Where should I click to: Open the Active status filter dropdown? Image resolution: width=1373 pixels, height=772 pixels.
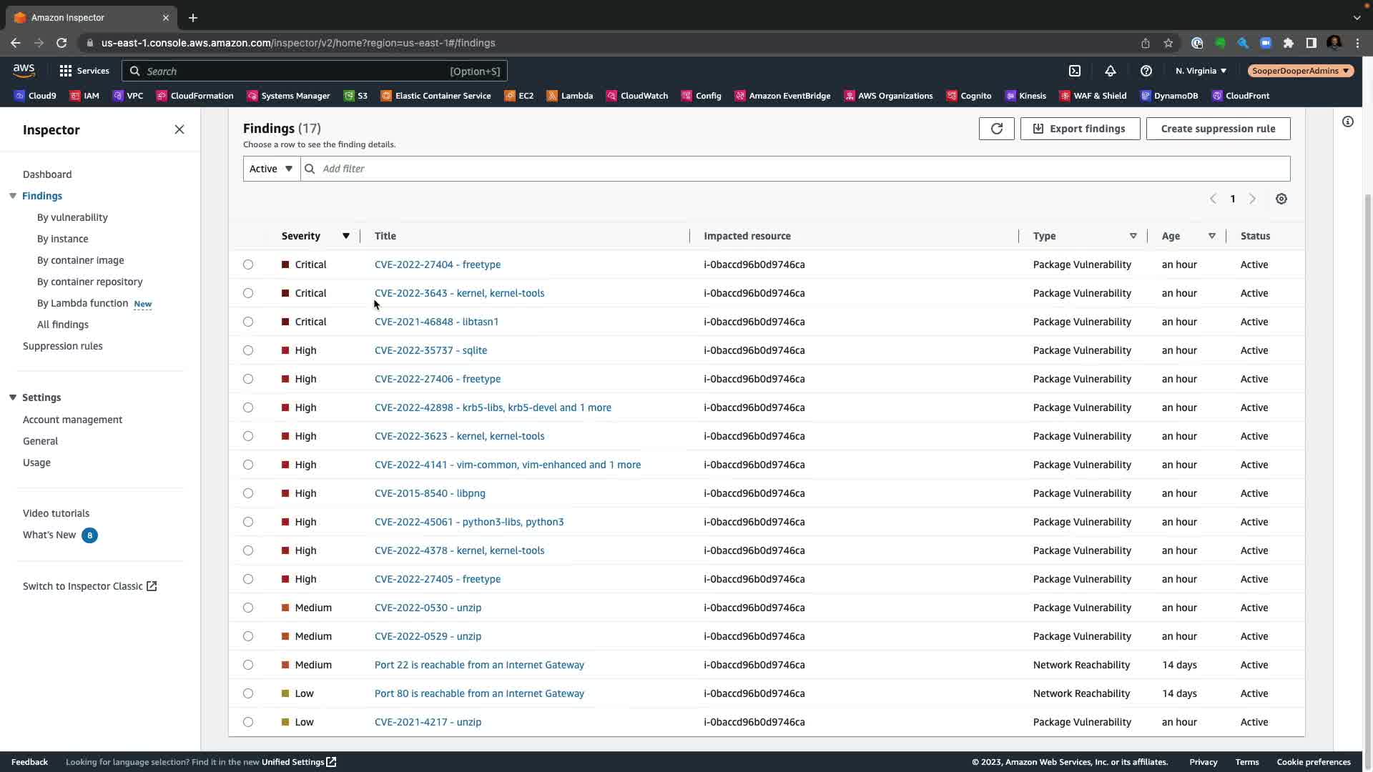tap(271, 169)
